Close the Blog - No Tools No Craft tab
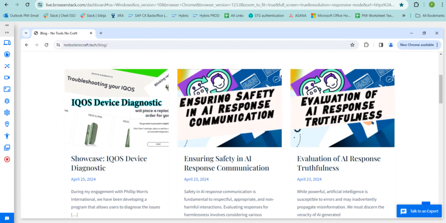Image resolution: width=446 pixels, height=223 pixels. click(x=91, y=33)
